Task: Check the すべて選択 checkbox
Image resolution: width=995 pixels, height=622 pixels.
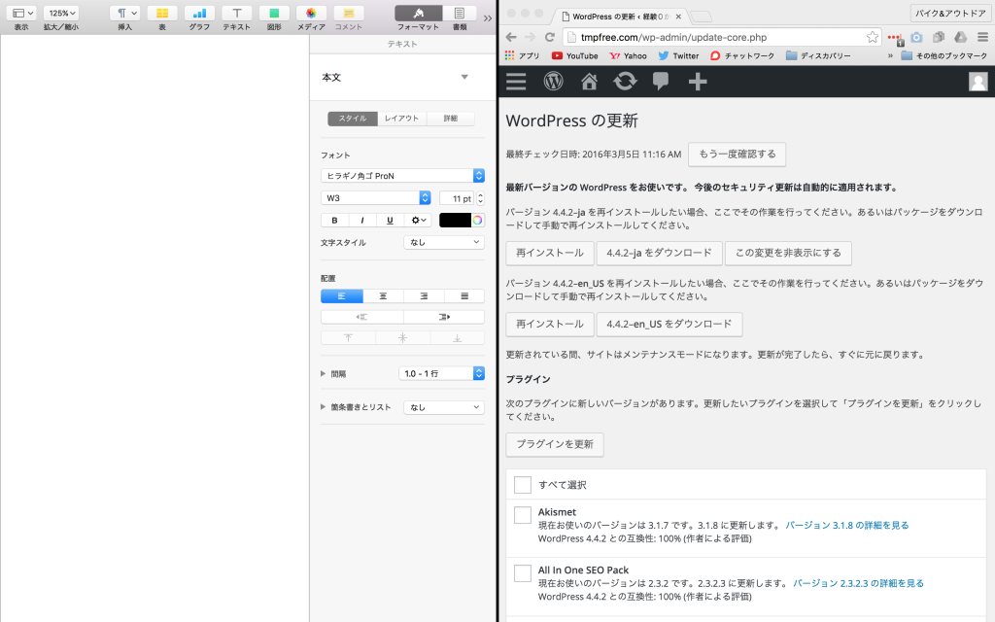Action: [x=522, y=485]
